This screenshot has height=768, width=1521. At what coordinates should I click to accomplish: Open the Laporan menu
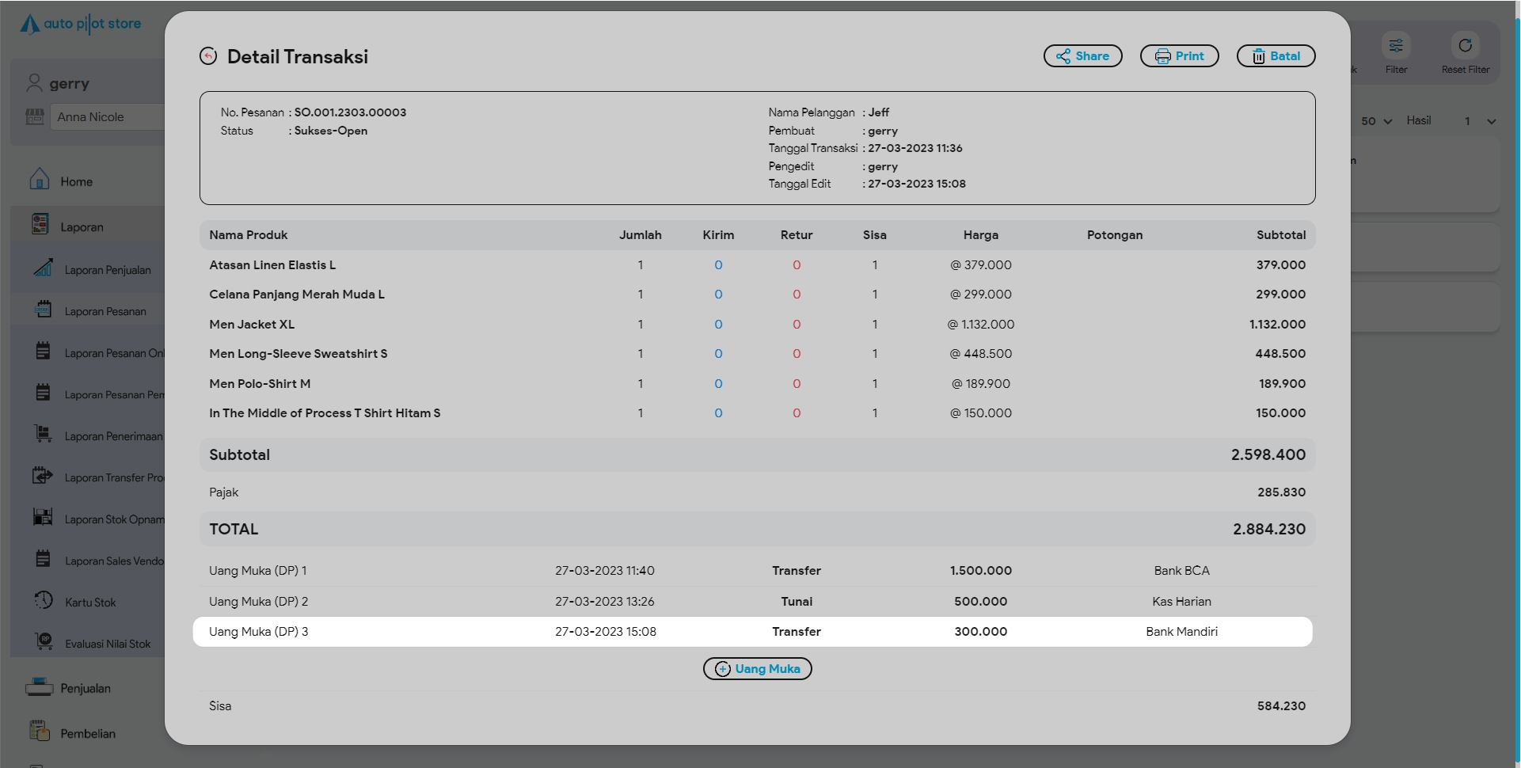pyautogui.click(x=82, y=227)
